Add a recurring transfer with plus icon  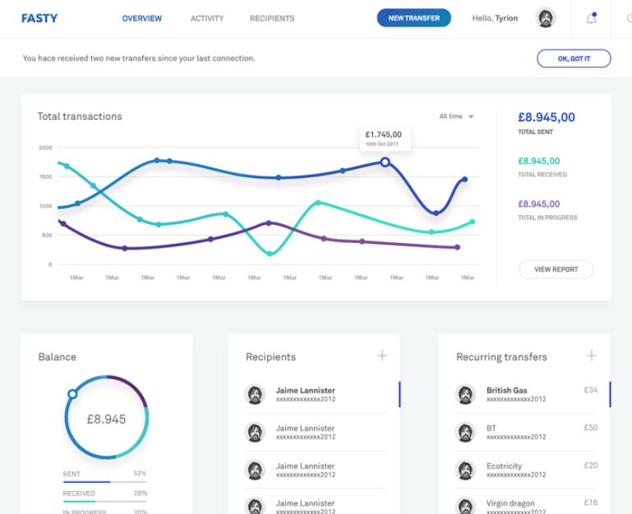pos(591,356)
